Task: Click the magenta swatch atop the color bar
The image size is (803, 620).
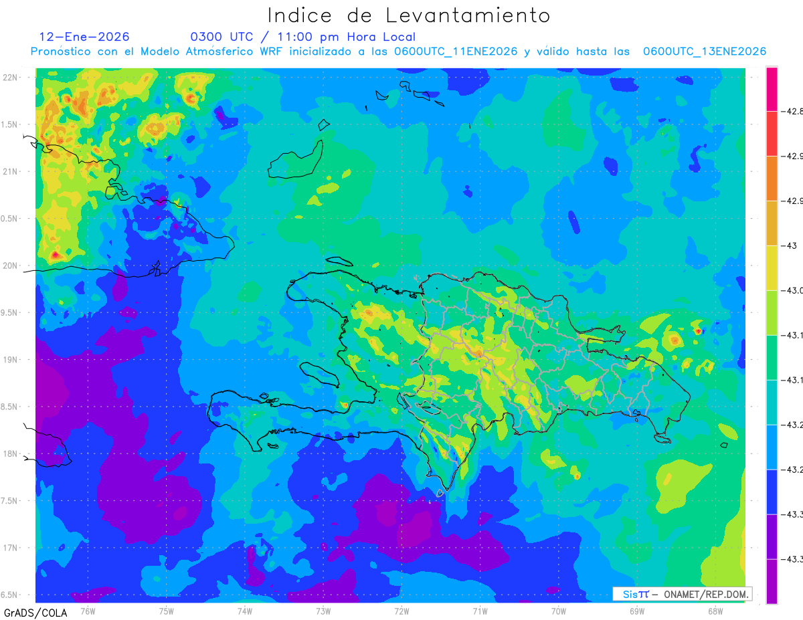Action: pos(772,89)
